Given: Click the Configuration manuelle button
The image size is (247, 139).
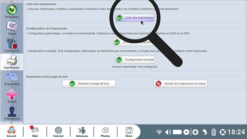Looking at the screenshot, I should pos(135,60).
